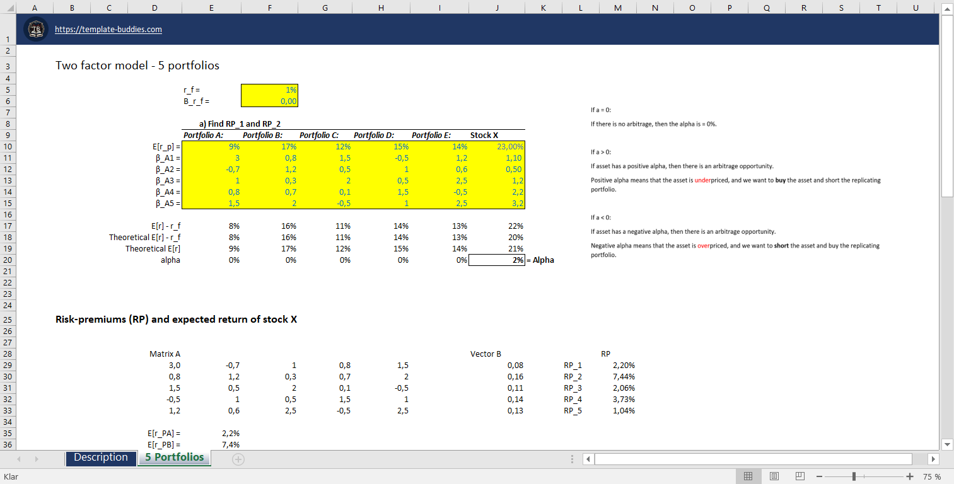This screenshot has height=484, width=954.
Task: Switch to Page Layout view
Action: (774, 477)
